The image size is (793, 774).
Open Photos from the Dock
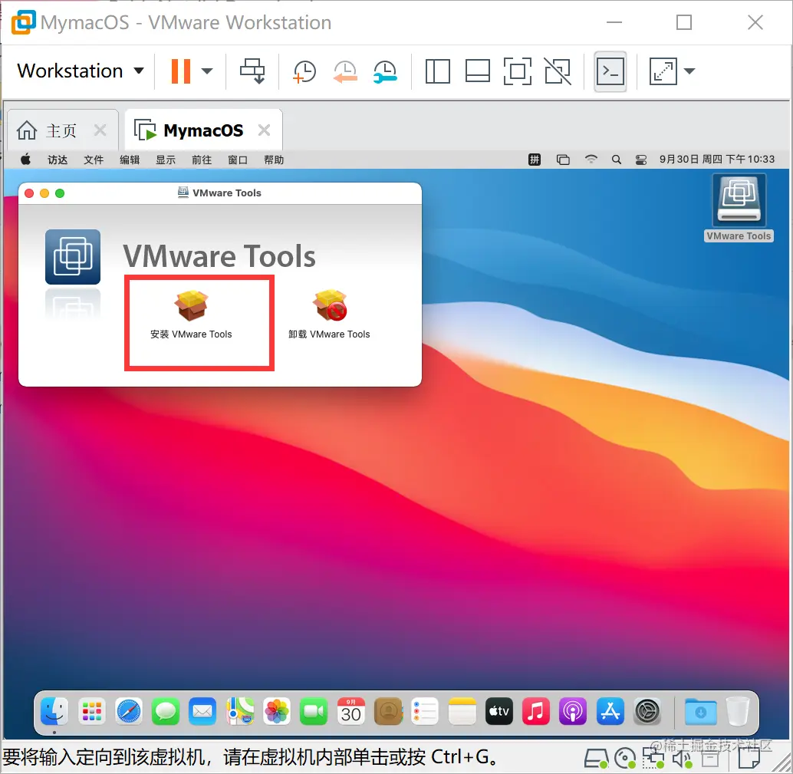277,712
